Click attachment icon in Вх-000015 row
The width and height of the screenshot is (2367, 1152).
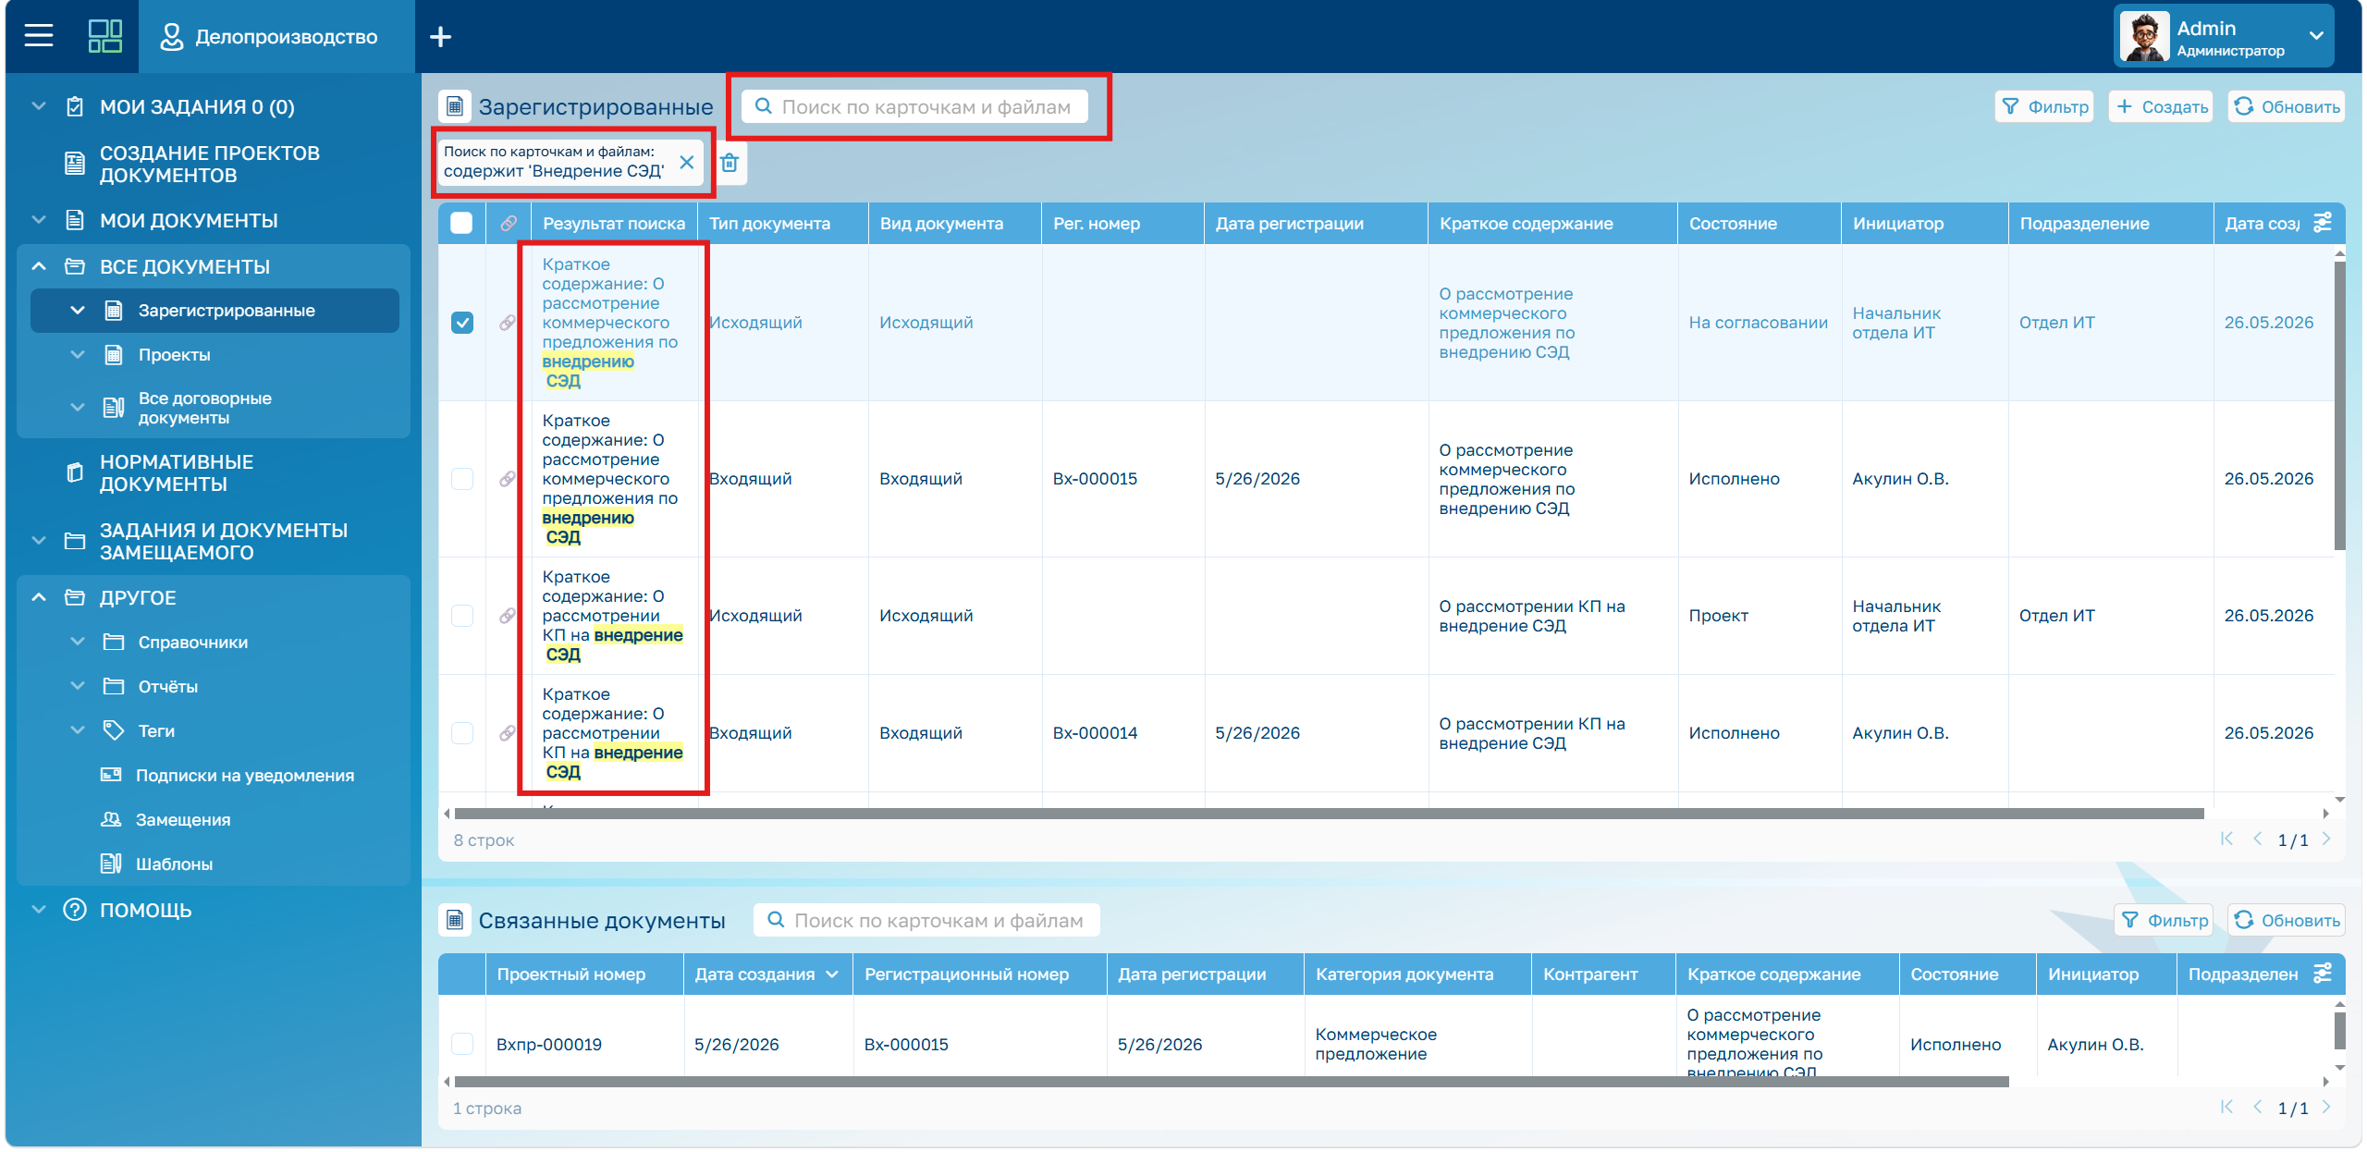tap(508, 479)
